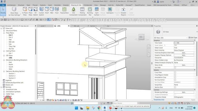
Task: Open Properties help link
Action: [159, 99]
